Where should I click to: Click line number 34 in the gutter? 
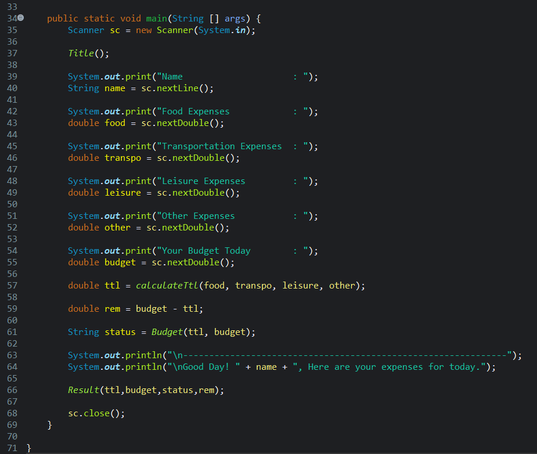(x=12, y=18)
